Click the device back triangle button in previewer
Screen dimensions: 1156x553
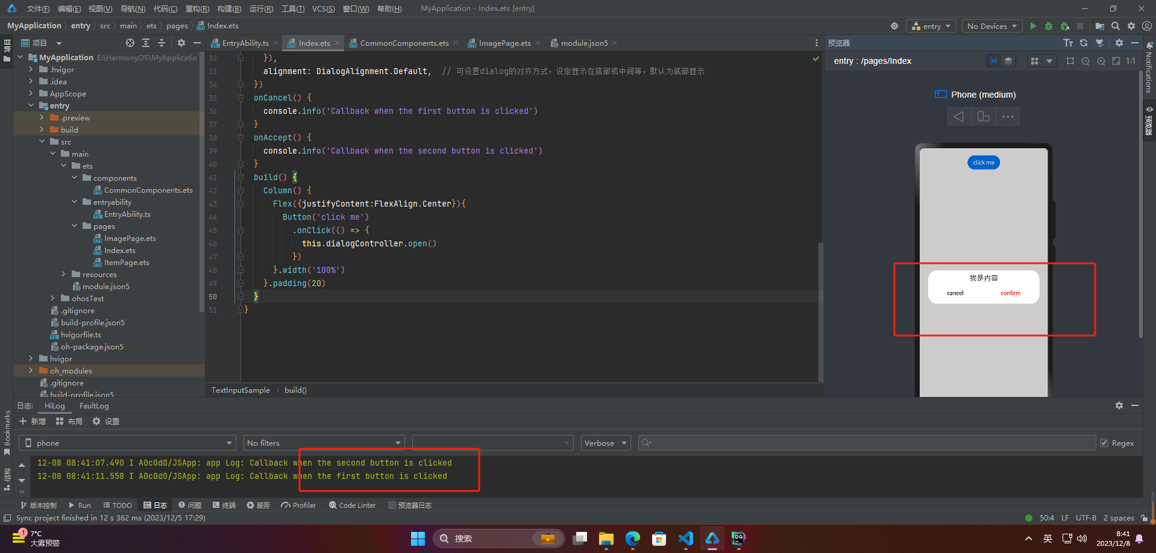click(x=958, y=117)
